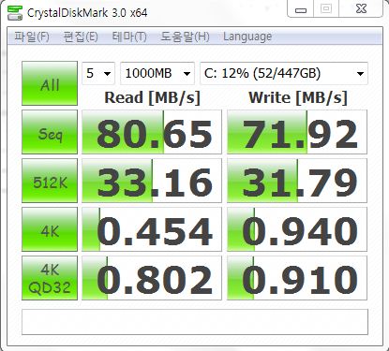
Task: Select the 4K write result 0.940
Action: click(297, 229)
